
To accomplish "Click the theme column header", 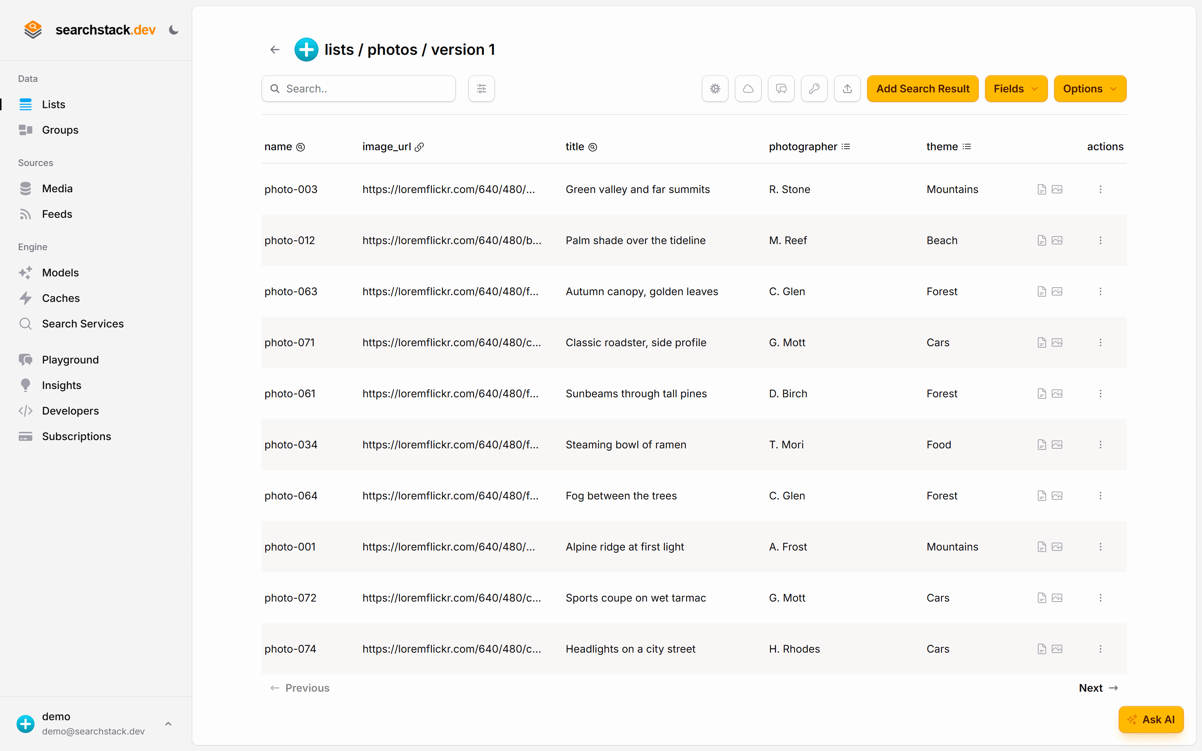I will click(x=948, y=146).
